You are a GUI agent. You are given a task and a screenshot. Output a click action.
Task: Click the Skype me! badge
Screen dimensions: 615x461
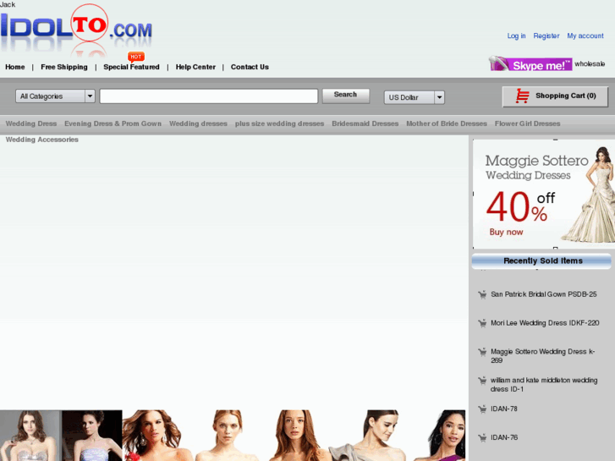(530, 64)
